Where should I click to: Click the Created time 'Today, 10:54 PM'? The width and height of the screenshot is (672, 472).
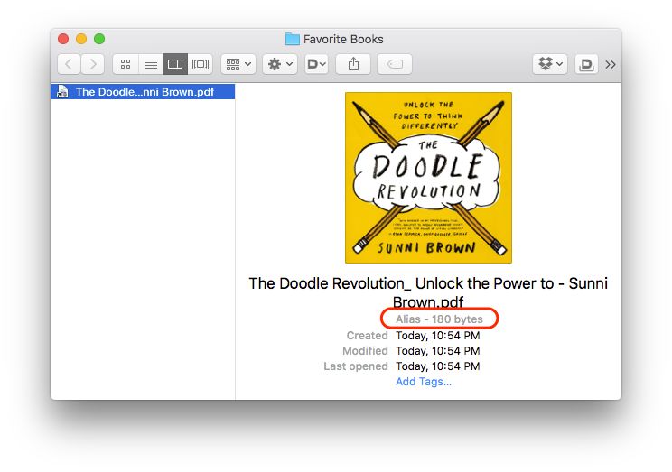pos(437,336)
